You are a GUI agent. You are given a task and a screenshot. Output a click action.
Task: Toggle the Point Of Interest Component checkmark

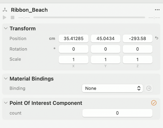(154, 103)
